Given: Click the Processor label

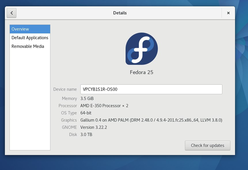Looking at the screenshot, I should [68, 106].
